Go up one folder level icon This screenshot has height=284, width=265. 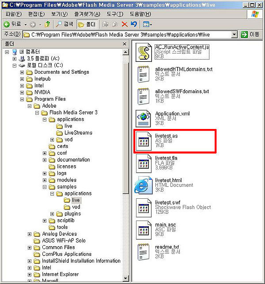click(x=47, y=24)
